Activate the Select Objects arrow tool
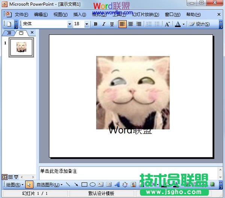This screenshot has width=225, height=198. coord(29,184)
